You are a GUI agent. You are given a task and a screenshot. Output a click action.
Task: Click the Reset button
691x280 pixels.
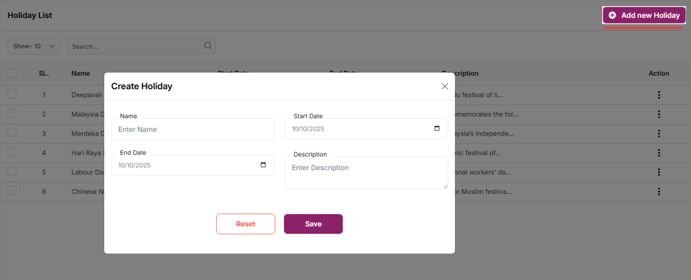click(x=245, y=224)
